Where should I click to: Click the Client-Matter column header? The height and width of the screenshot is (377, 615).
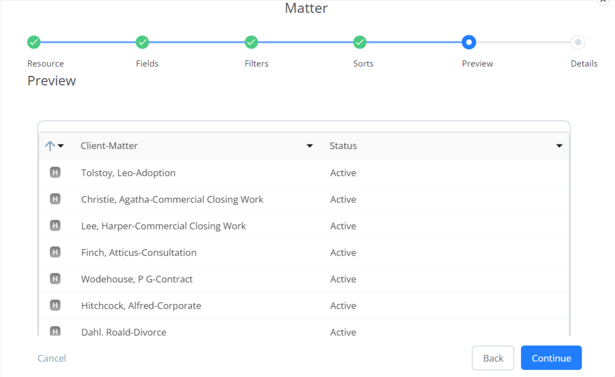[x=109, y=146]
